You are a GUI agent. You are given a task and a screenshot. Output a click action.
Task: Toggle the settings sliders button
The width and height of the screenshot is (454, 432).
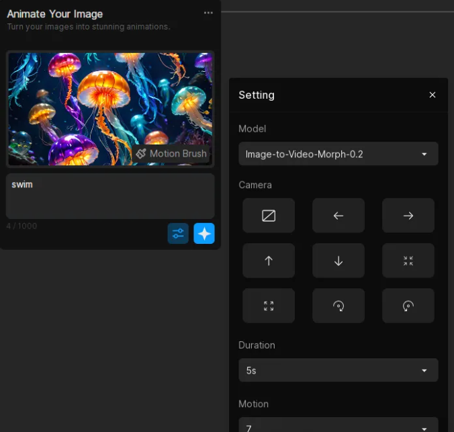click(178, 233)
